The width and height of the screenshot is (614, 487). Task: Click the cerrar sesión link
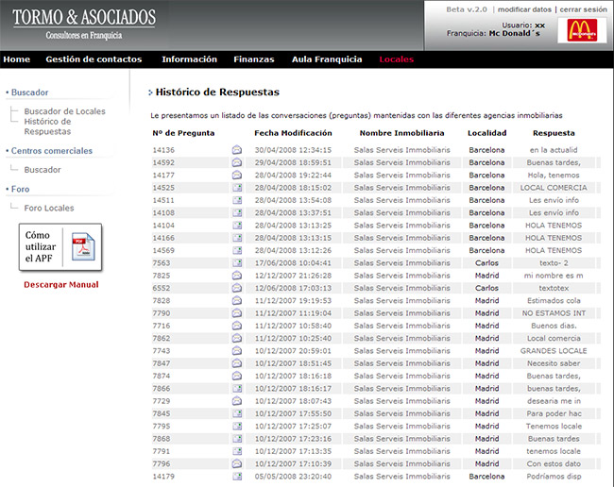click(583, 8)
